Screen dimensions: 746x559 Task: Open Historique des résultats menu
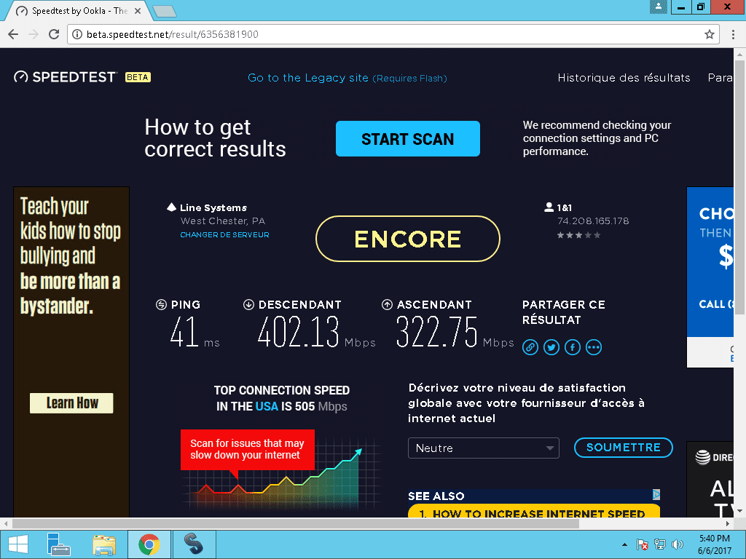[624, 77]
